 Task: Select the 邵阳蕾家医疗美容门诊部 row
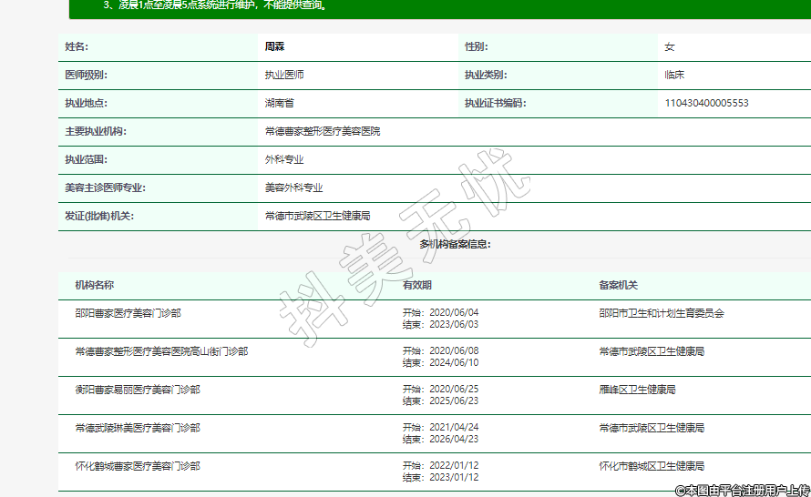pos(128,313)
